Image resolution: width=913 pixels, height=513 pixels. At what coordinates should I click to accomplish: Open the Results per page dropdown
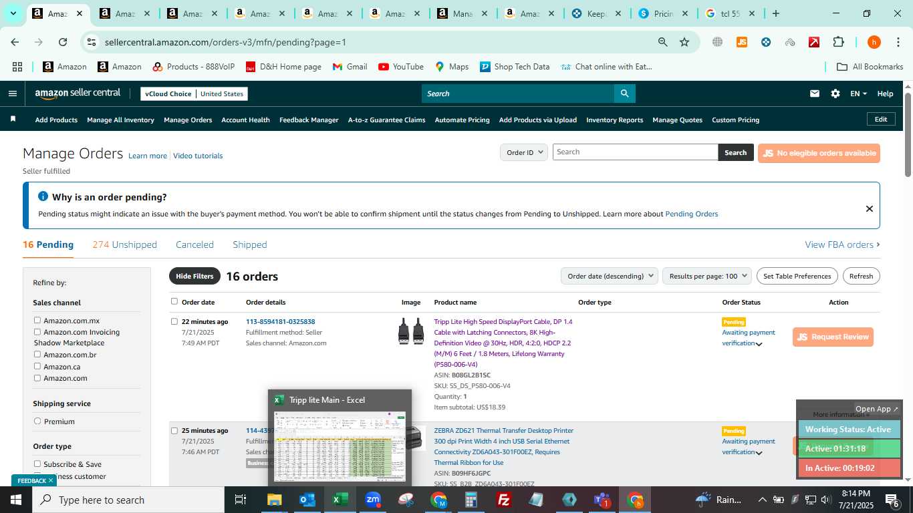[x=707, y=276]
